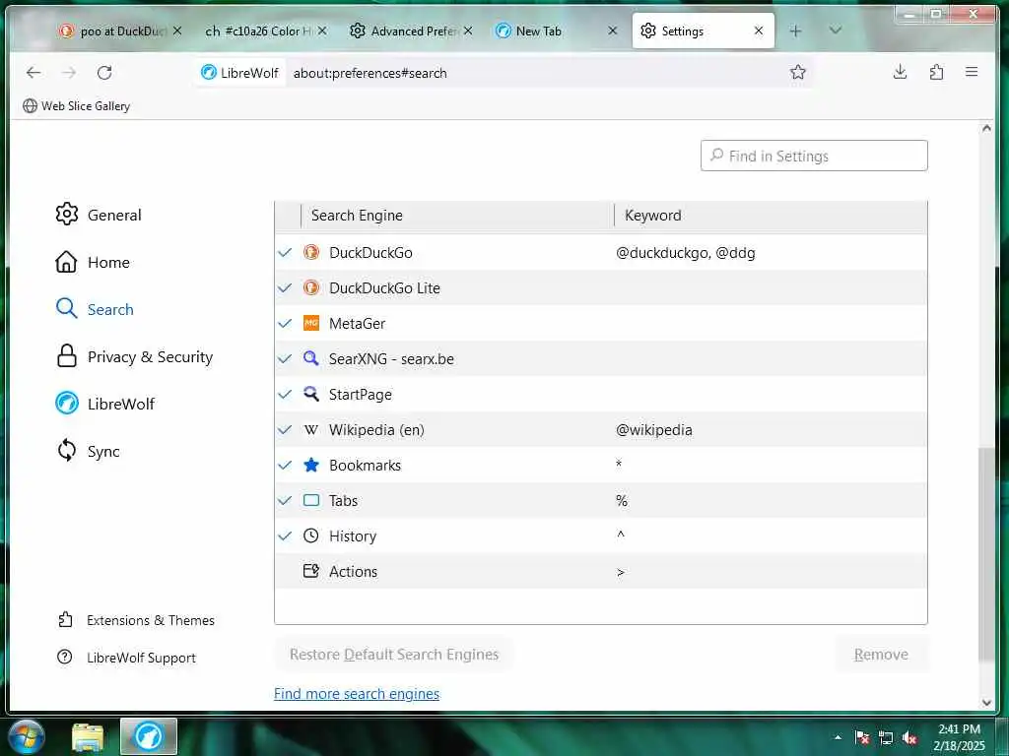Select the Bookmarks star icon

(311, 465)
